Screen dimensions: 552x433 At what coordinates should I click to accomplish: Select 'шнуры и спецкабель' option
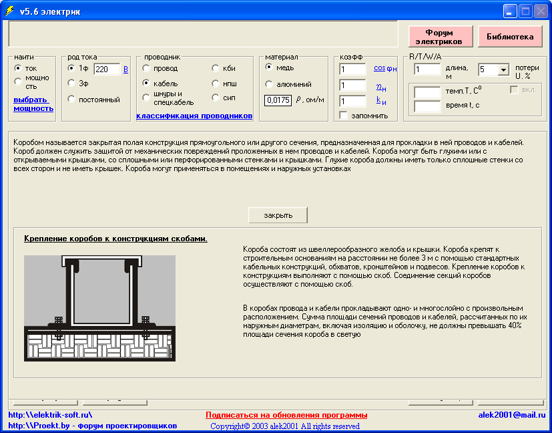pos(146,98)
